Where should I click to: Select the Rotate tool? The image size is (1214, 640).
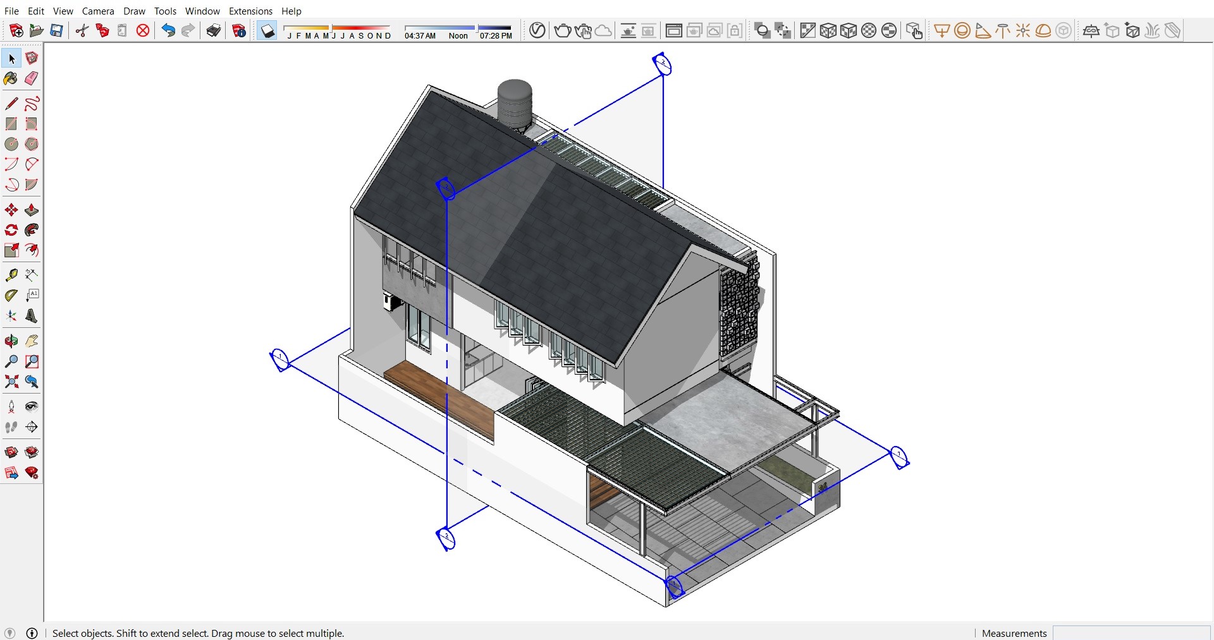[x=10, y=230]
